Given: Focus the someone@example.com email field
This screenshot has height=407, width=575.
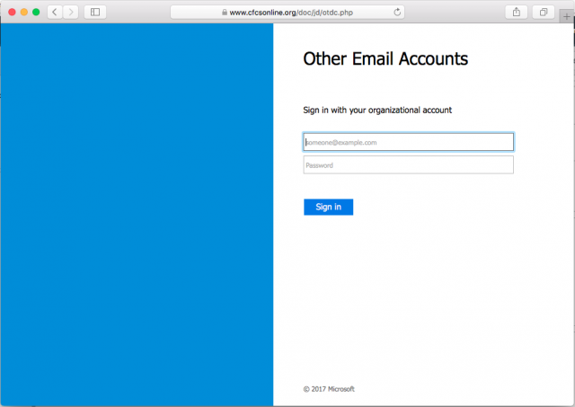Looking at the screenshot, I should (408, 142).
